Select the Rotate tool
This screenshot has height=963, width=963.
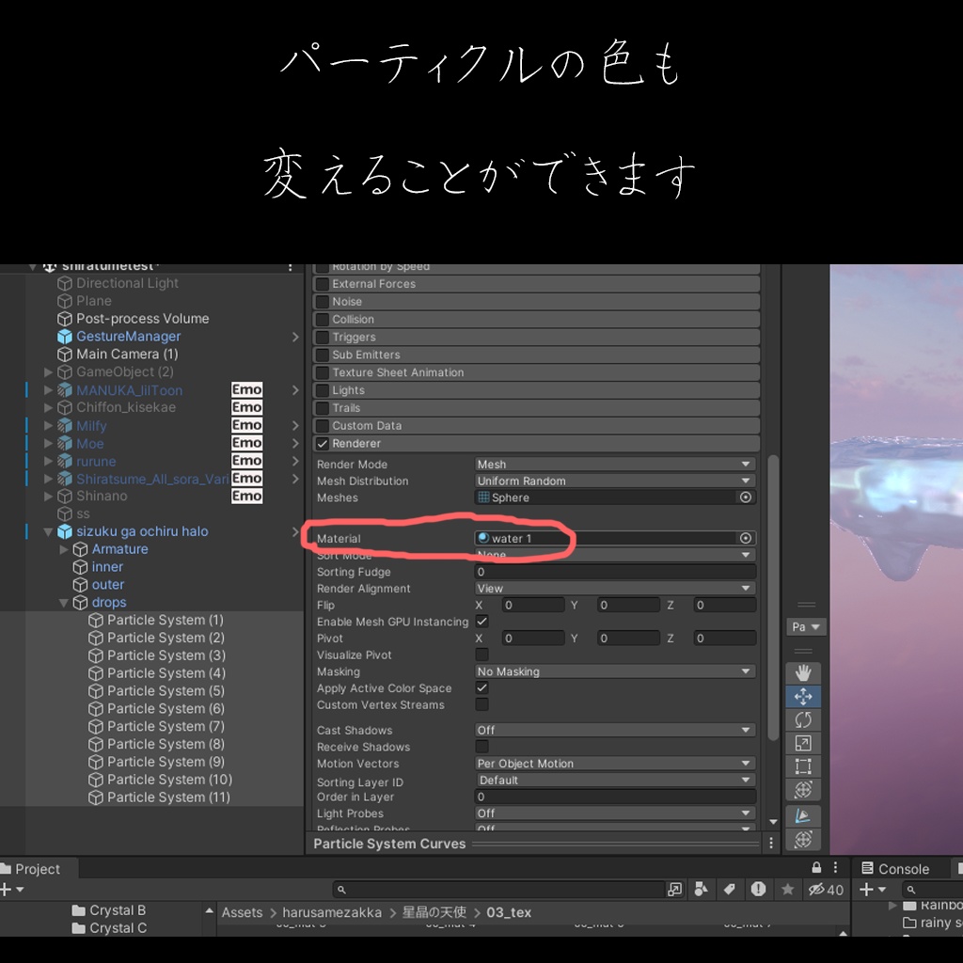click(x=804, y=718)
